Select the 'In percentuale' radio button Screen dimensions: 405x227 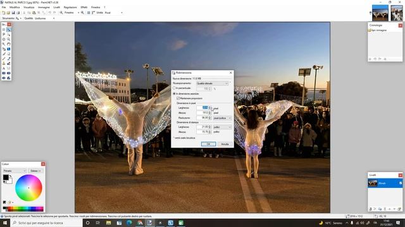174,88
